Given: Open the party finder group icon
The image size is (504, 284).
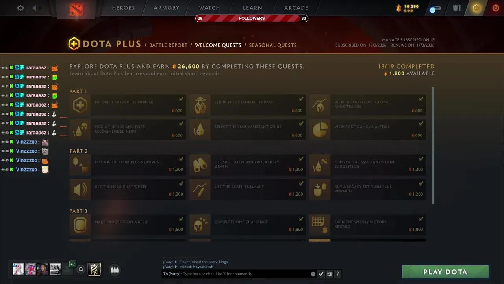Looking at the screenshot, I should click(115, 270).
